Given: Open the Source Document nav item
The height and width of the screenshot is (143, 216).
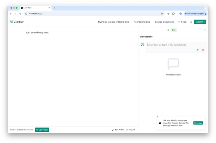Looking at the screenshot, I should [164, 22].
